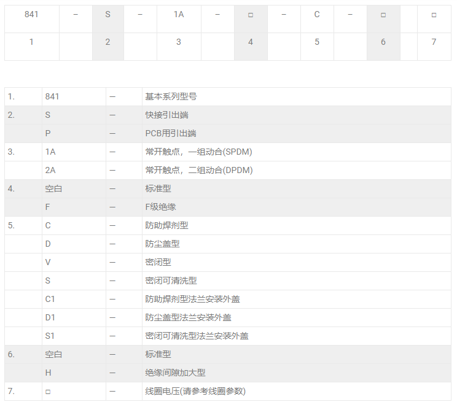Screen dimensions: 457x410
Task: Click the 常开触点，一组动合(SPDM) entry
Action: pyautogui.click(x=198, y=152)
